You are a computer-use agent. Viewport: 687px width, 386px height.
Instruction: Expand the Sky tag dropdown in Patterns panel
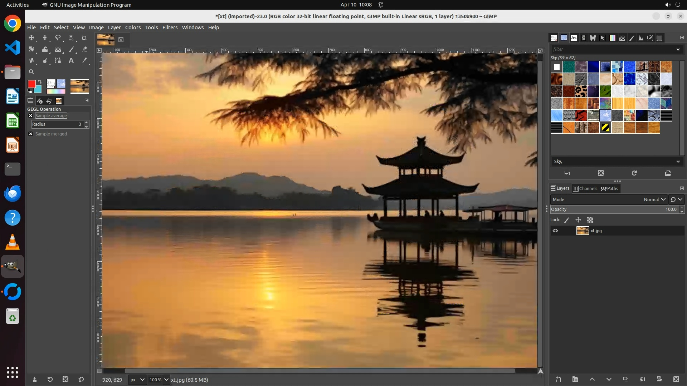pyautogui.click(x=678, y=162)
